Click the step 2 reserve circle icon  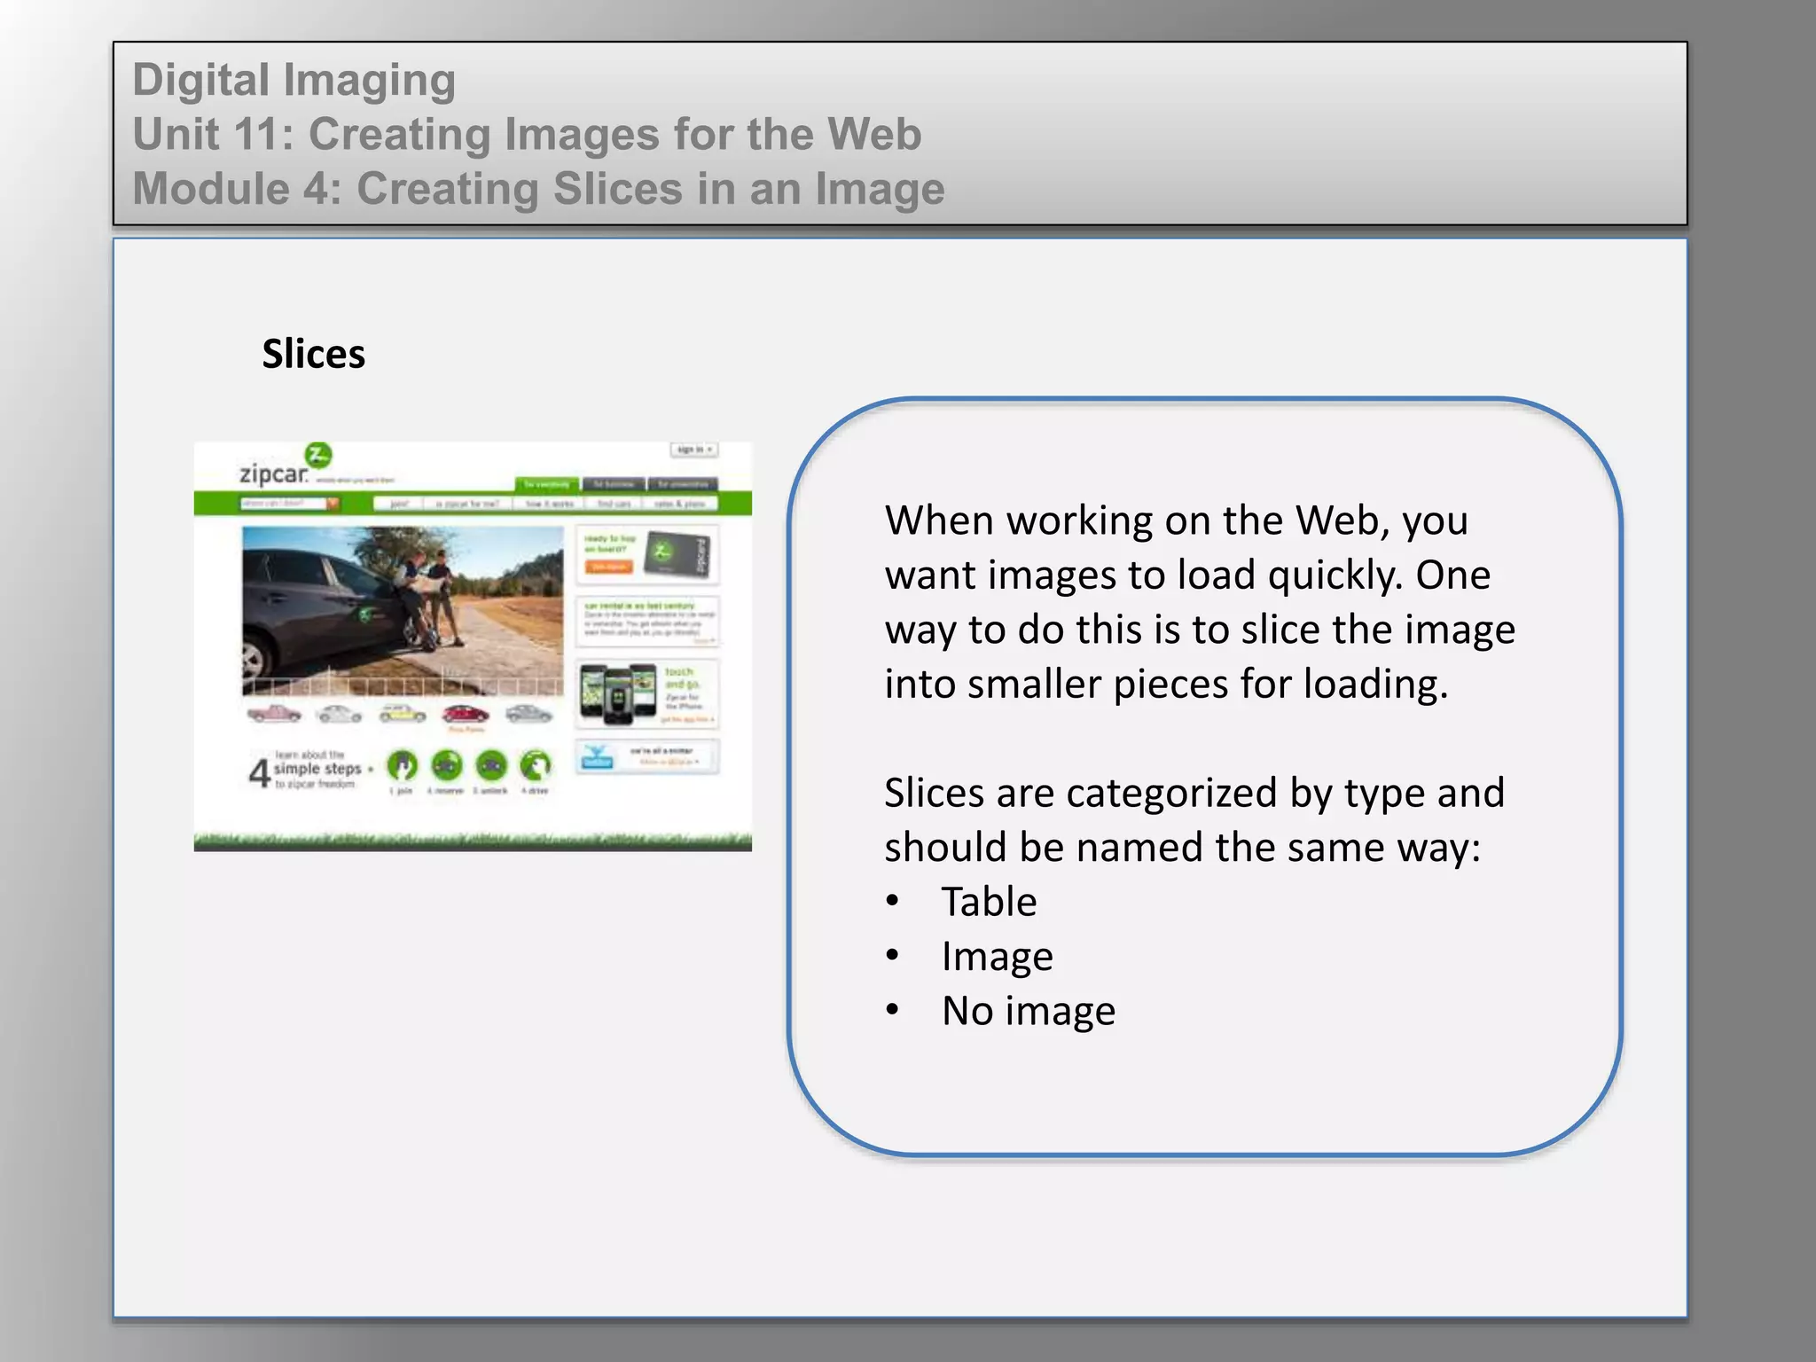coord(447,764)
